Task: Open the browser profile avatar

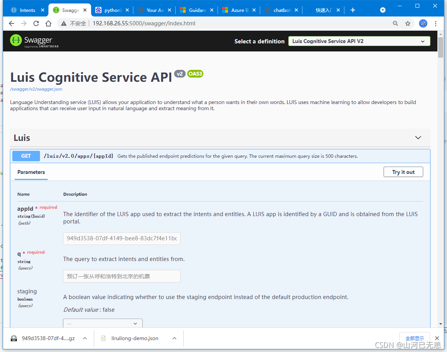Action: click(423, 23)
